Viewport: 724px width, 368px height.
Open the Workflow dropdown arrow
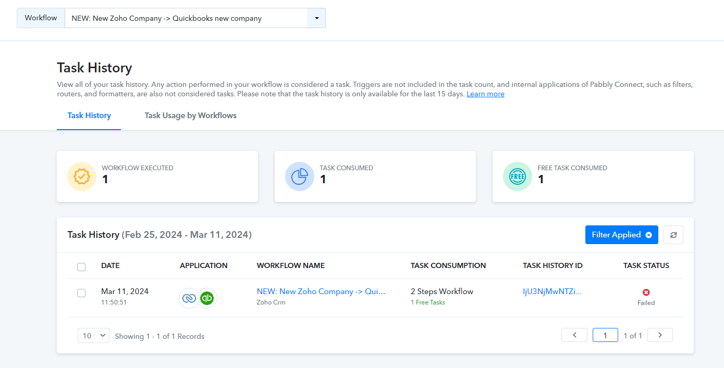(316, 18)
